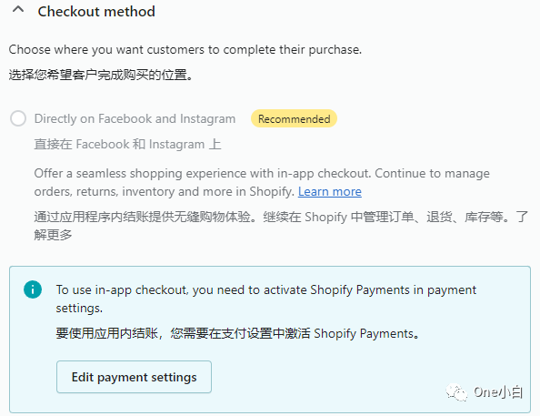Click the in-app checkout Shopify Payments notice text
Screen dimensions: 540x416
click(266, 299)
